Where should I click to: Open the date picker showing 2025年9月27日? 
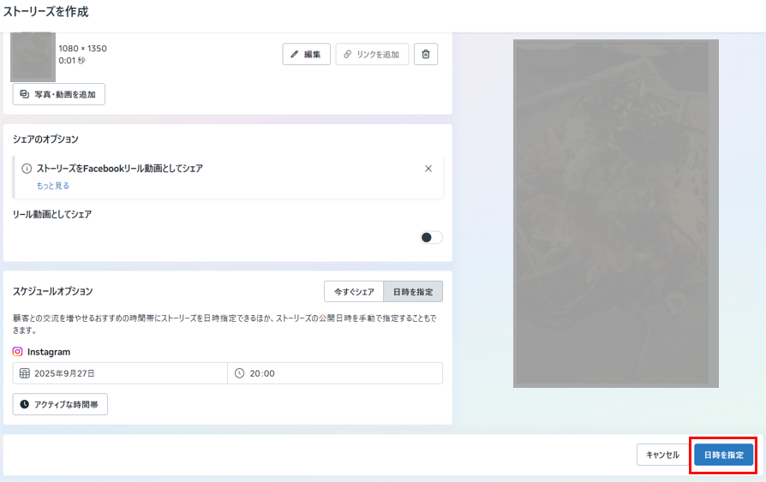coord(120,373)
